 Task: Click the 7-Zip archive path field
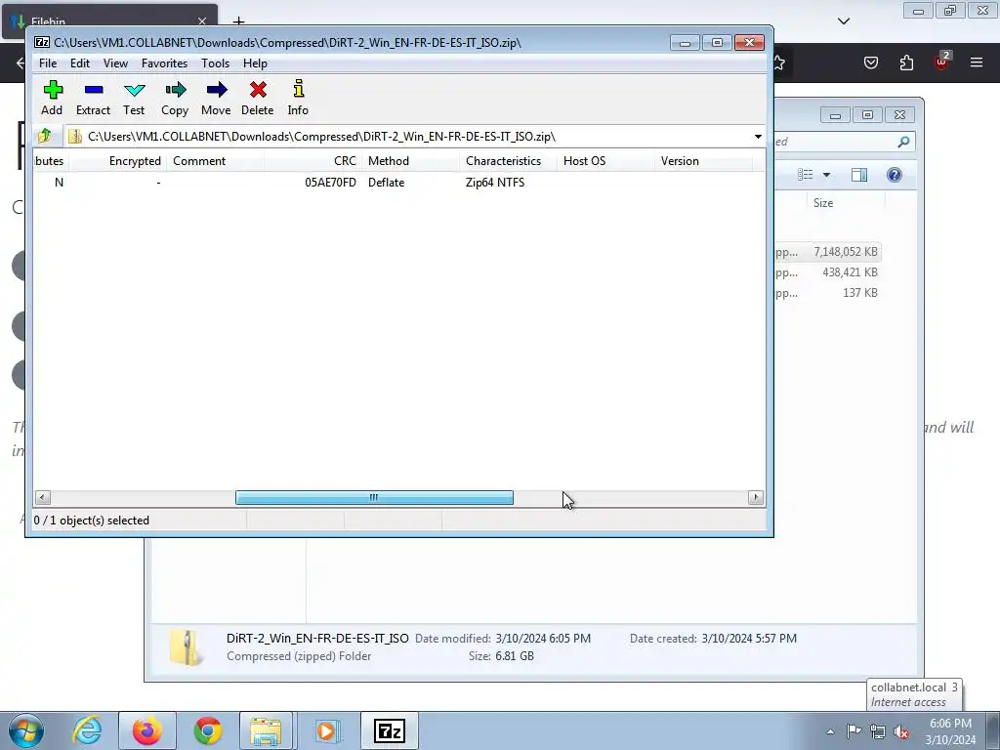click(x=408, y=137)
